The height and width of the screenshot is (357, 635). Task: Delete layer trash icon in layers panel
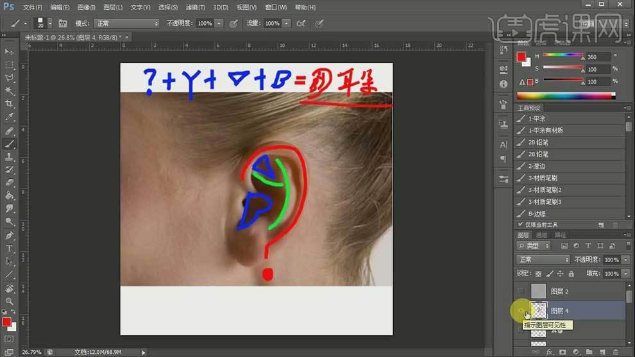coord(616,352)
